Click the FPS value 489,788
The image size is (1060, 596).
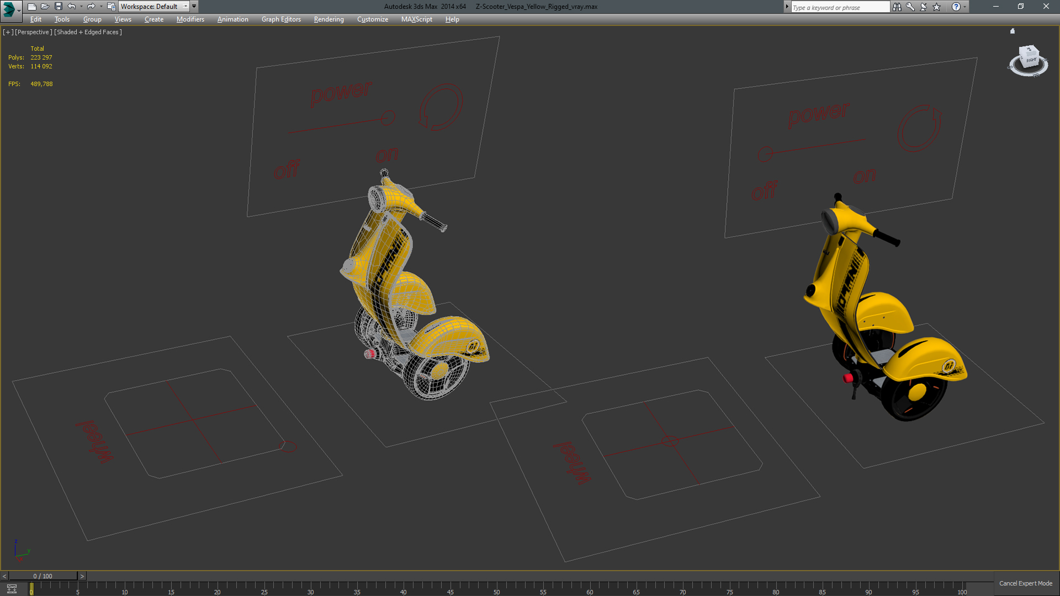(x=41, y=84)
